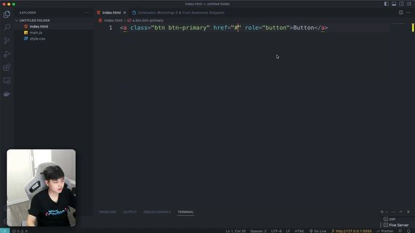Viewport: 415px width, 233px height.
Task: Open the remote window indicator in status bar
Action: tap(5, 231)
